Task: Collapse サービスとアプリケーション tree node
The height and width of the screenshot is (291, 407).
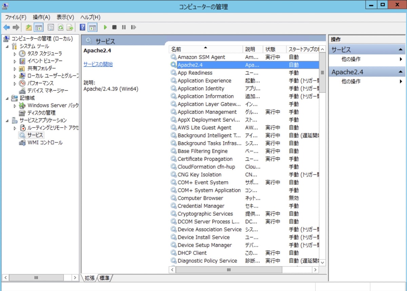Action: pyautogui.click(x=7, y=121)
